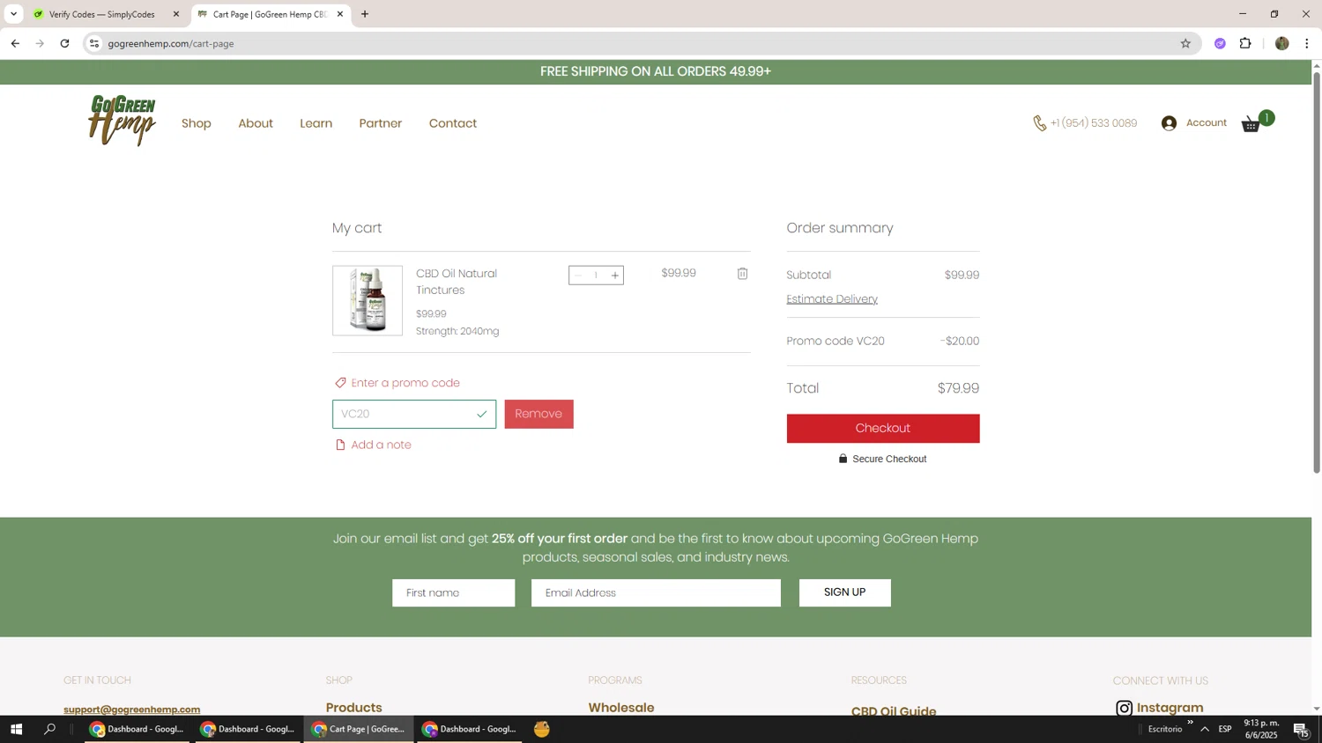Open the Chrome three-dot menu
The width and height of the screenshot is (1322, 743).
click(x=1306, y=43)
